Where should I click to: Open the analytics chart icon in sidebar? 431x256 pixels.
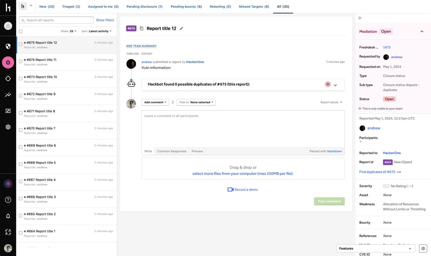(8, 95)
